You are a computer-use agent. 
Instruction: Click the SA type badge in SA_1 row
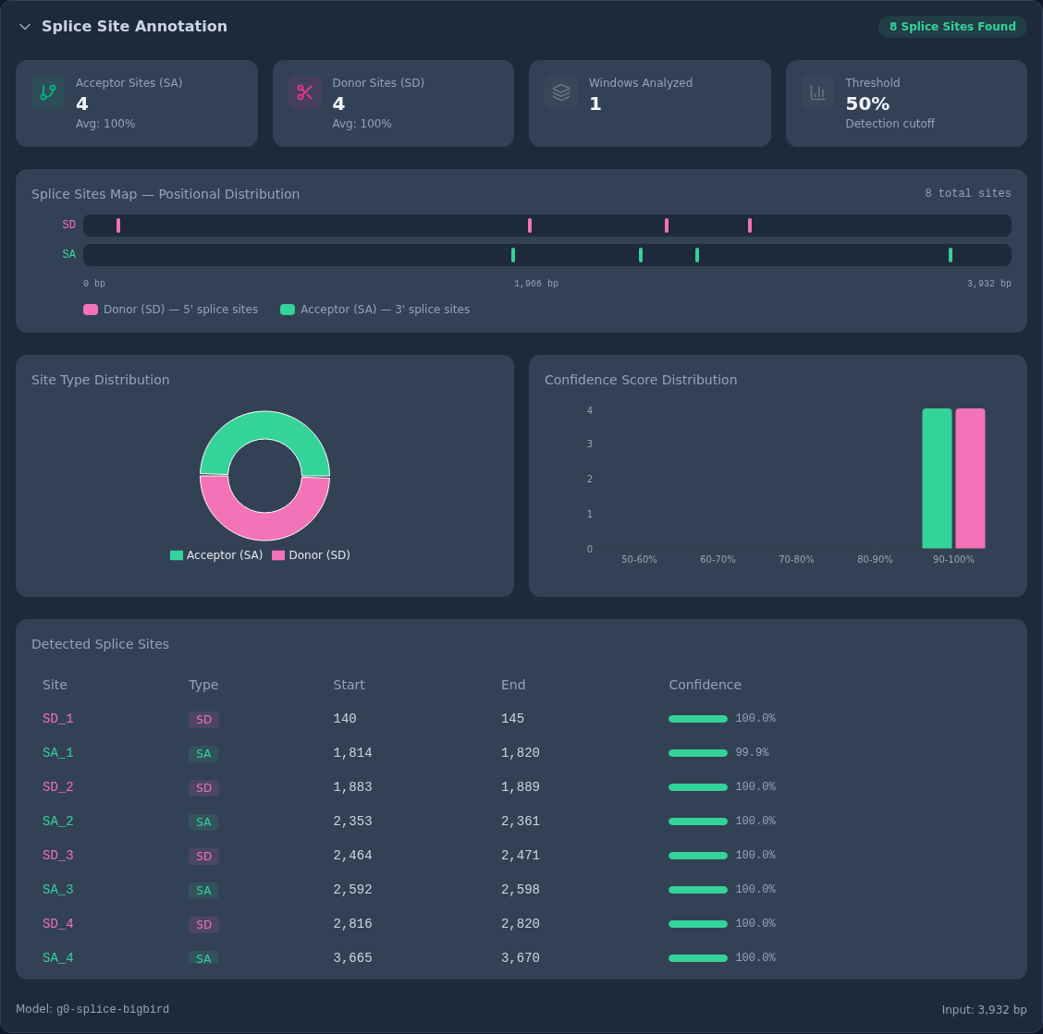click(203, 753)
